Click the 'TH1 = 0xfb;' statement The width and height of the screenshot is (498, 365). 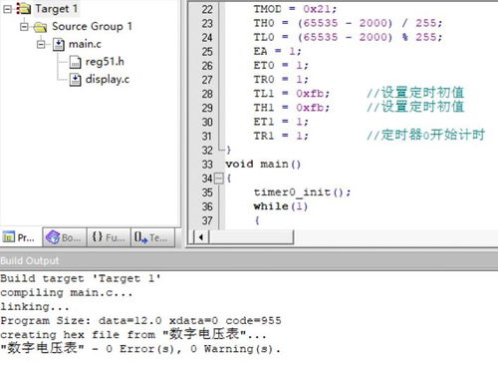[292, 108]
